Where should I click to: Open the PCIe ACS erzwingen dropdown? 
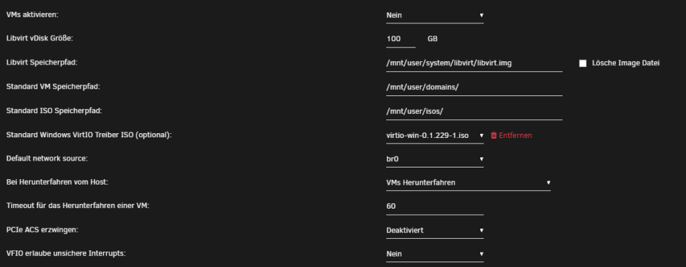point(435,230)
